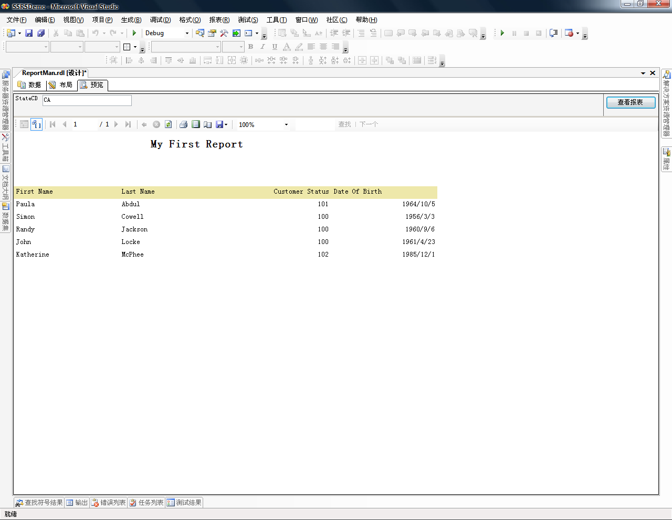Click the 查看报表 button

(x=631, y=102)
